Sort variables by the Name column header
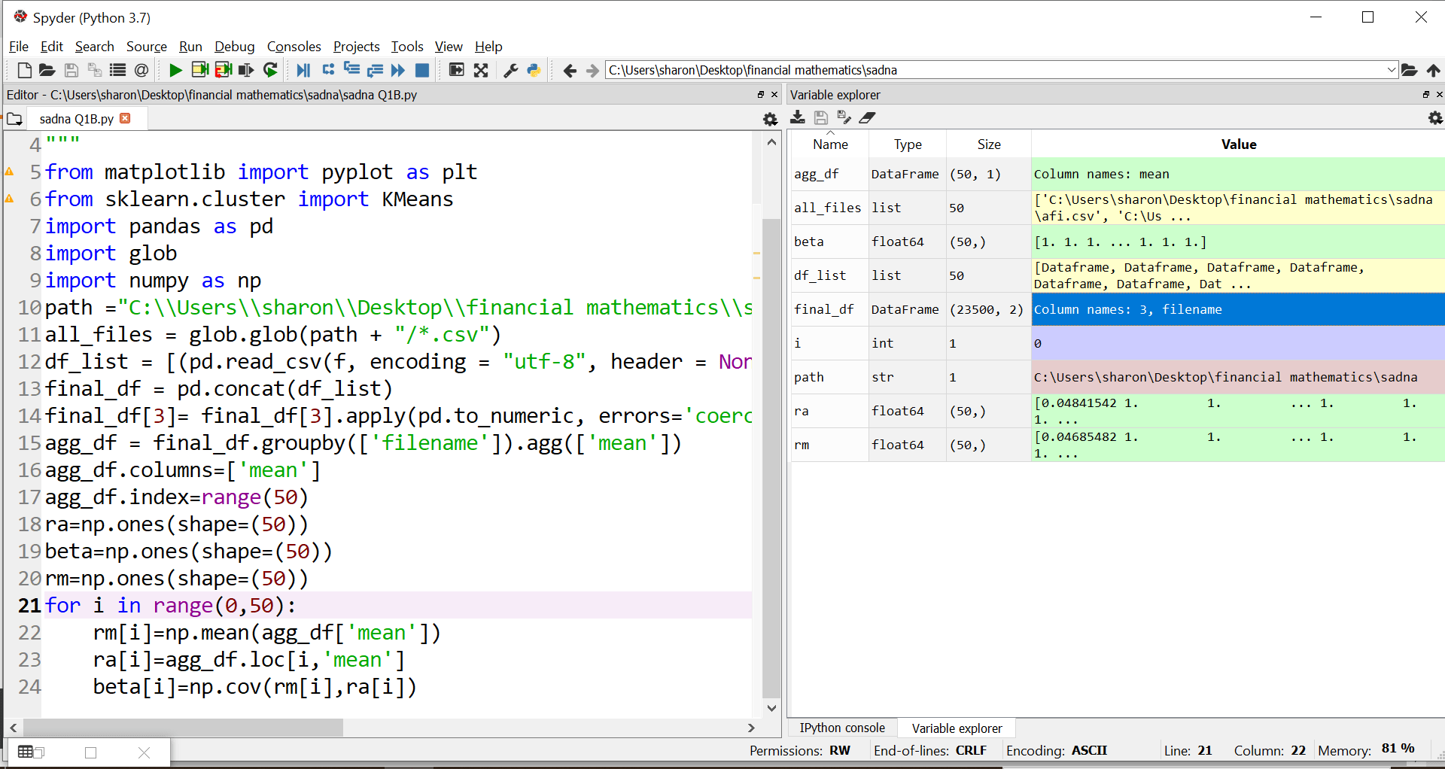 (x=830, y=144)
